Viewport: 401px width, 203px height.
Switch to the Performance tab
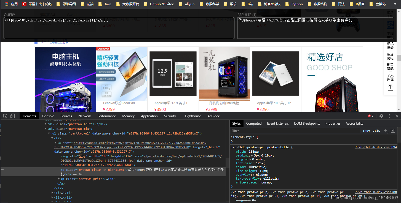tap(107, 116)
